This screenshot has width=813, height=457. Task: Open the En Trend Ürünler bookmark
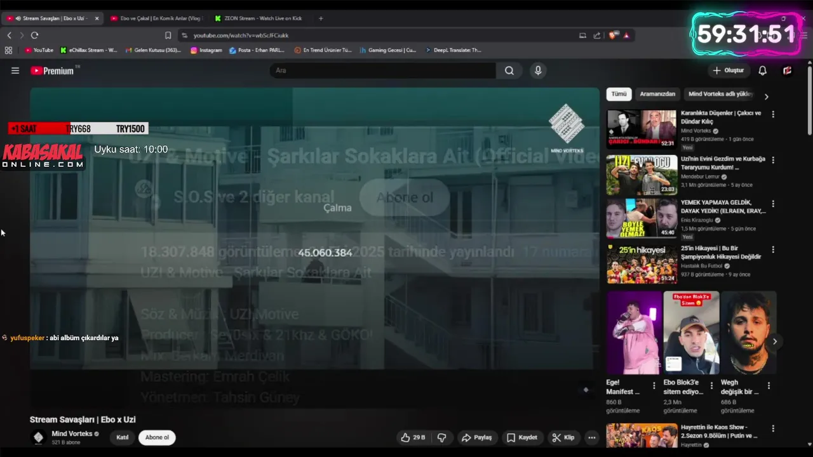pyautogui.click(x=323, y=50)
